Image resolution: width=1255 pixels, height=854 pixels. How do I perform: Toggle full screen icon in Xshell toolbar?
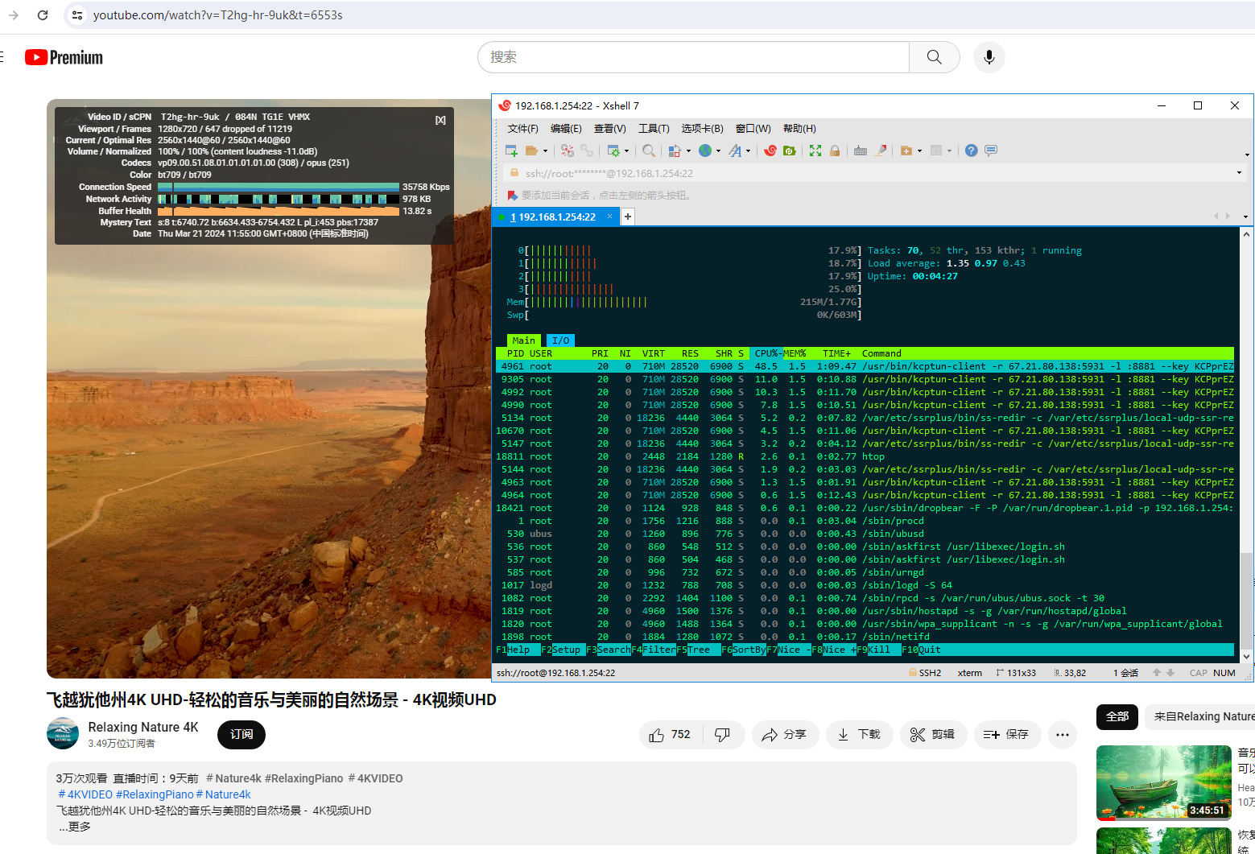(815, 151)
